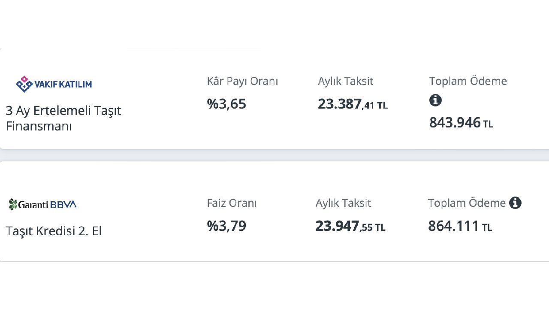Click the Vakıf Katılım logo
Screen dimensions: 549x309
54,84
